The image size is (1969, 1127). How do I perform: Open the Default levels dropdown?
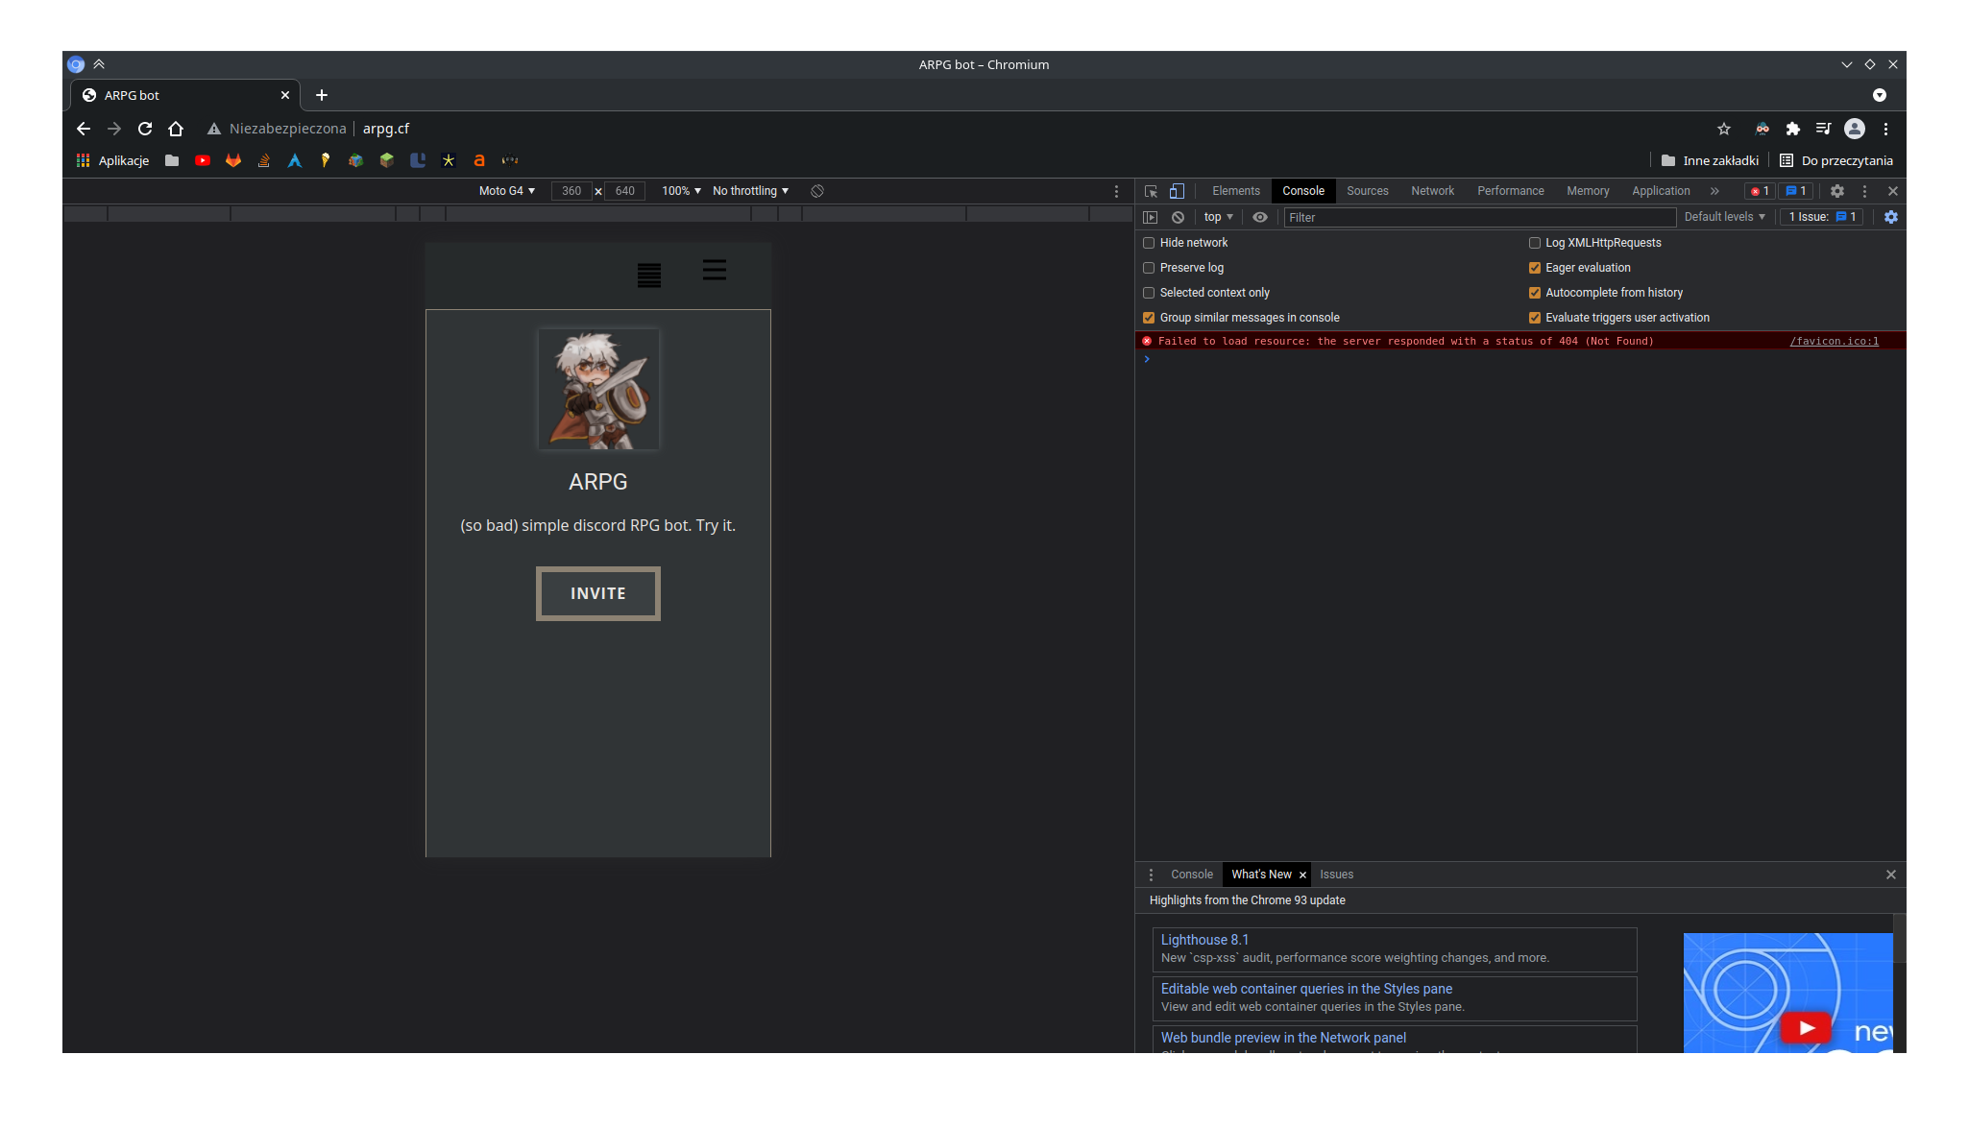tap(1724, 217)
